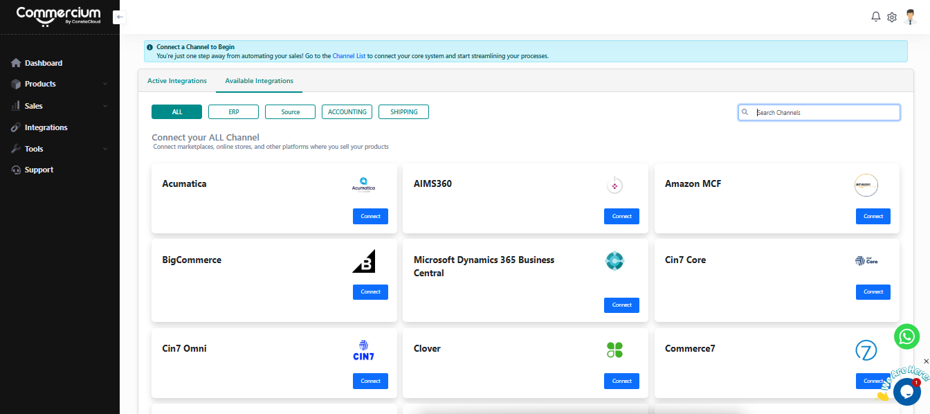Click the Amazon MCF logo

click(x=866, y=186)
